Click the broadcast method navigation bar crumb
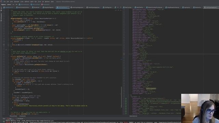This screenshot has width=219, height=123. [46, 4]
